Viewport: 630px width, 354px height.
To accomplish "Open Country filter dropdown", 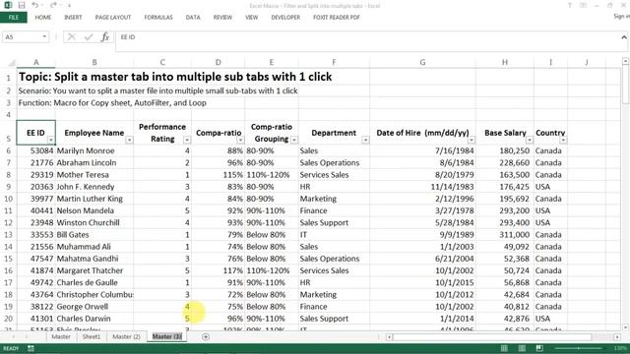I will tap(563, 140).
